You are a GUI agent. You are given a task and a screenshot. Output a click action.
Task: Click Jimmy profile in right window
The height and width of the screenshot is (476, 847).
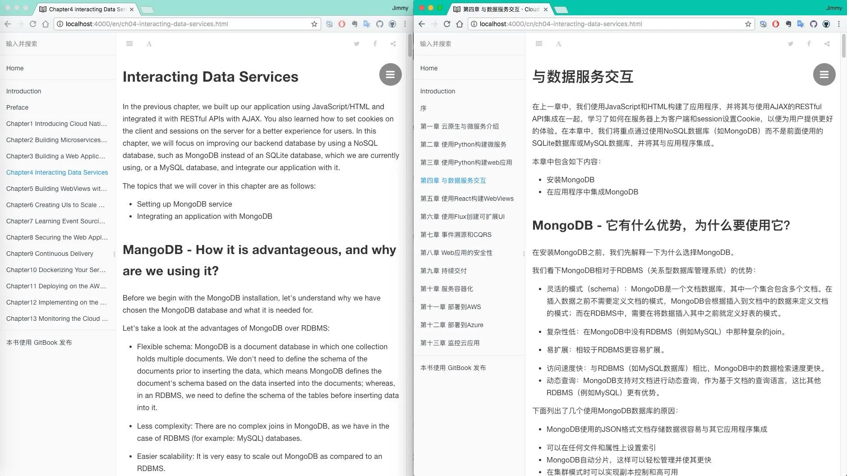(834, 8)
